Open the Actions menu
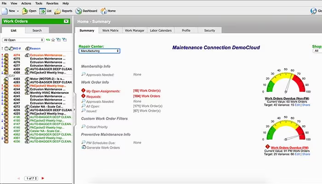The image size is (322, 184). coord(26,3)
